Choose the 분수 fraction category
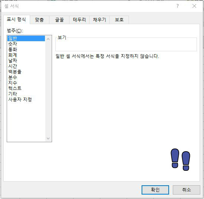Screen dimensions: 204x199 [26, 77]
